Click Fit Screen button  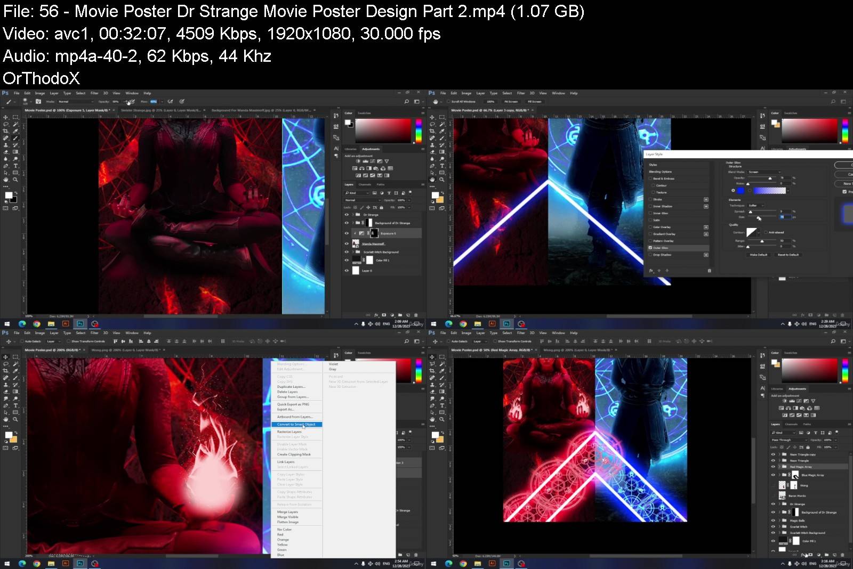(x=512, y=101)
